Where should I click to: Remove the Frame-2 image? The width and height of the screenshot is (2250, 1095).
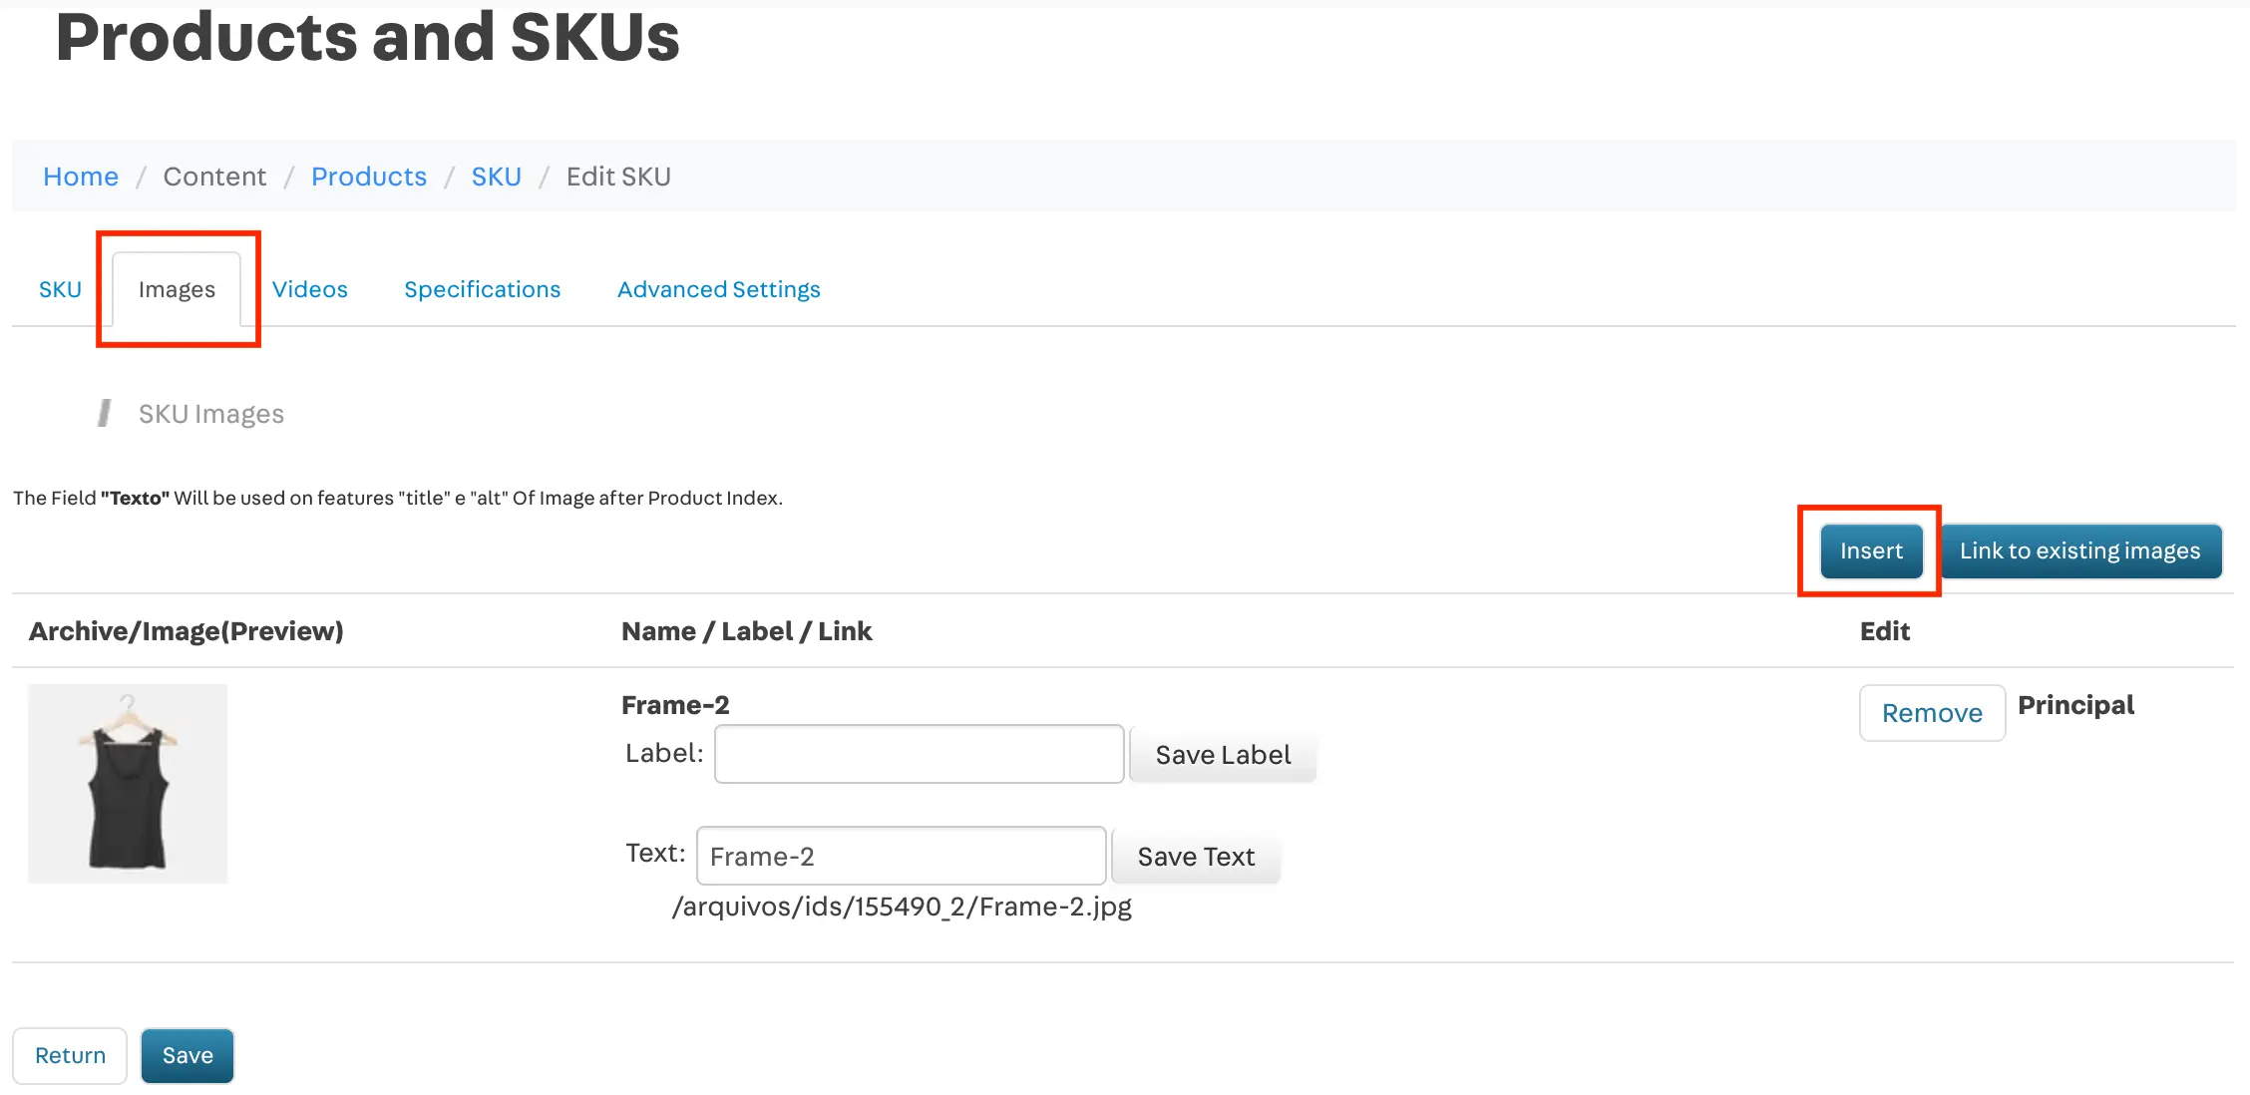pos(1932,713)
